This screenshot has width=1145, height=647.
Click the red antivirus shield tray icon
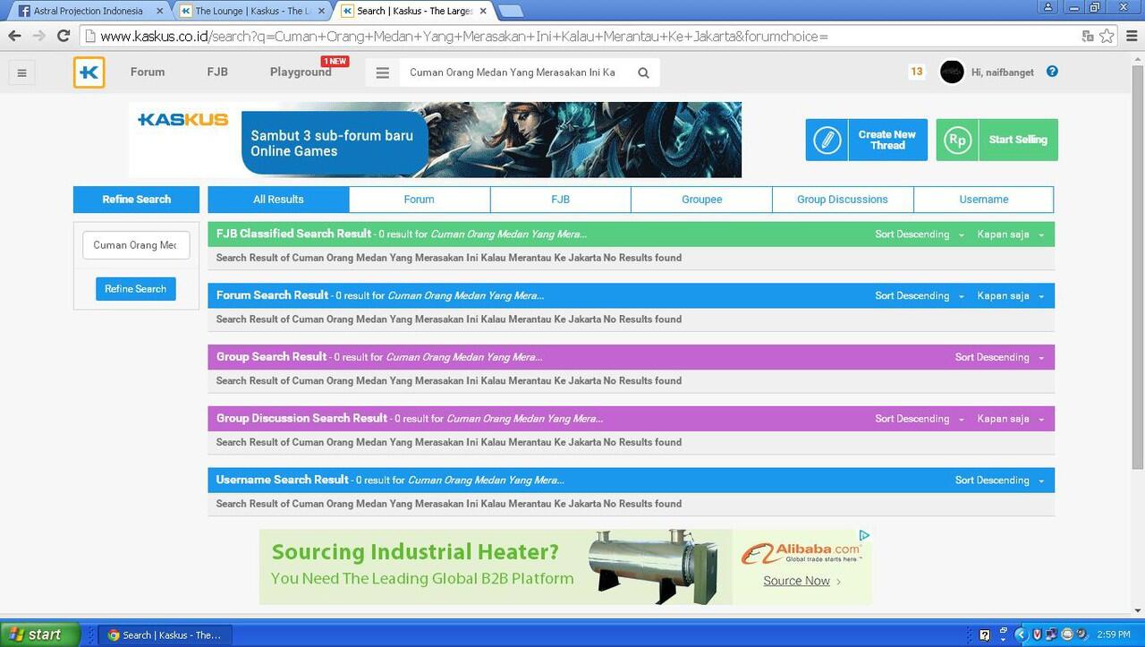pyautogui.click(x=1036, y=635)
